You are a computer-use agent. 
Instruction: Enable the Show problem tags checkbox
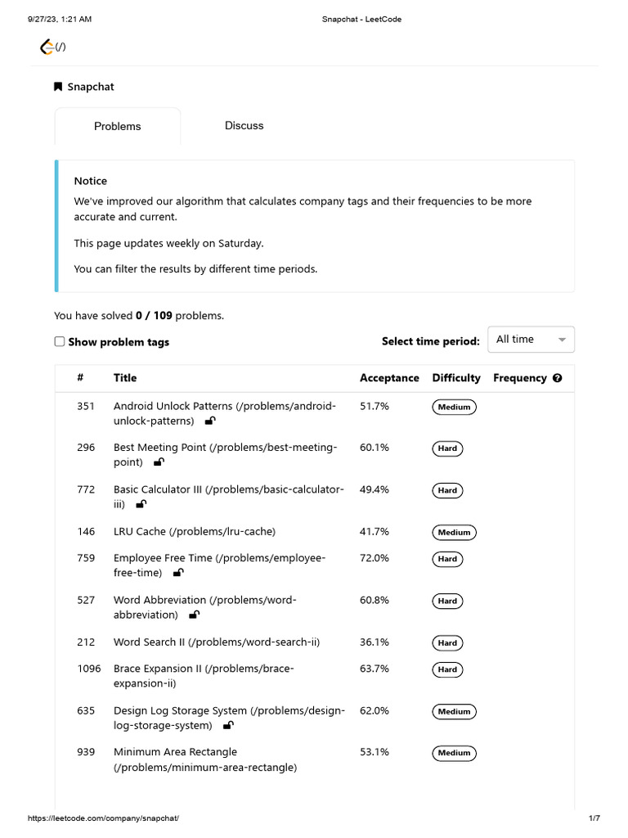point(60,341)
